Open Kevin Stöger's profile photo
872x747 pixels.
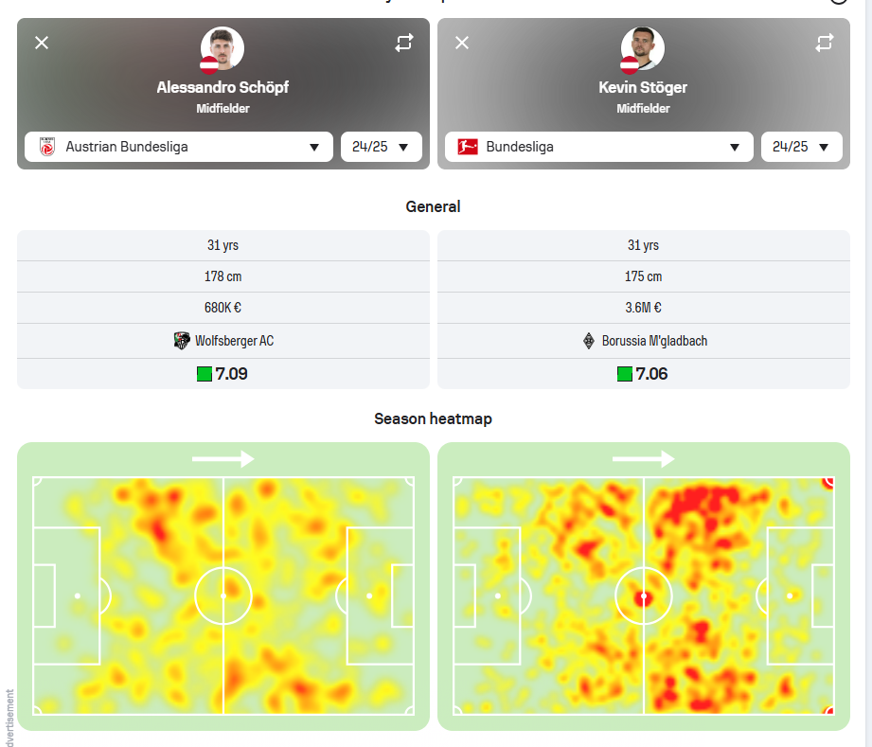pyautogui.click(x=643, y=48)
